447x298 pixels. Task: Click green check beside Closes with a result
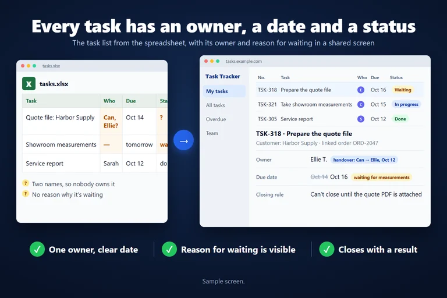(x=327, y=249)
